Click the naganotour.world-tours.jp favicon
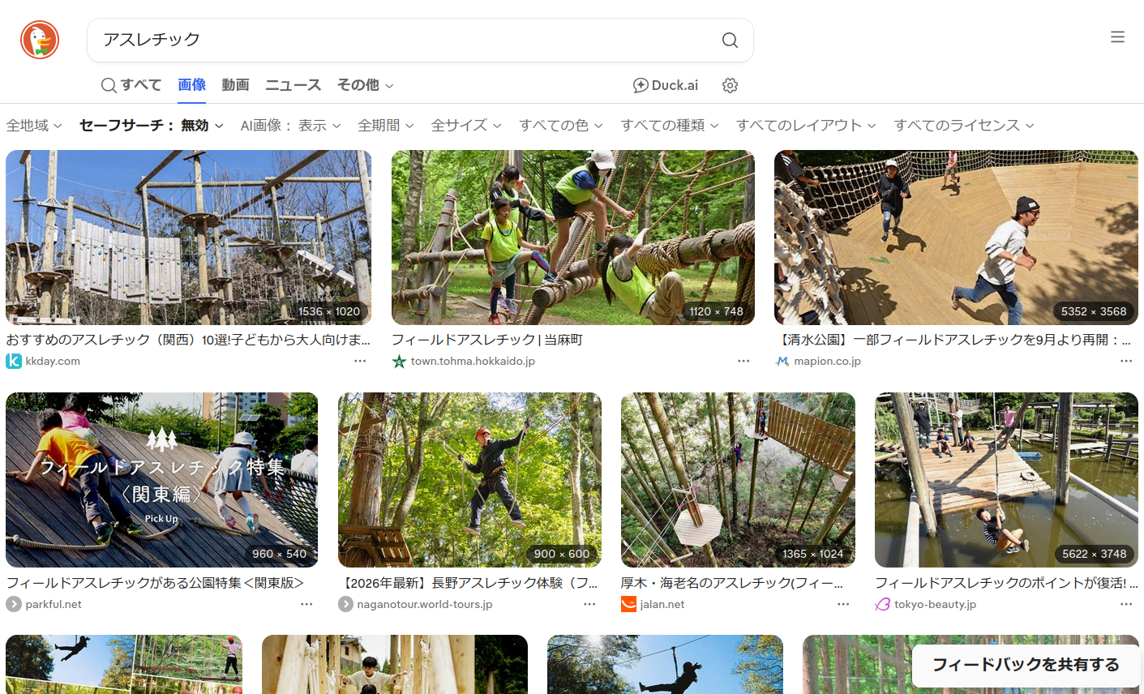The image size is (1144, 694). (x=345, y=604)
